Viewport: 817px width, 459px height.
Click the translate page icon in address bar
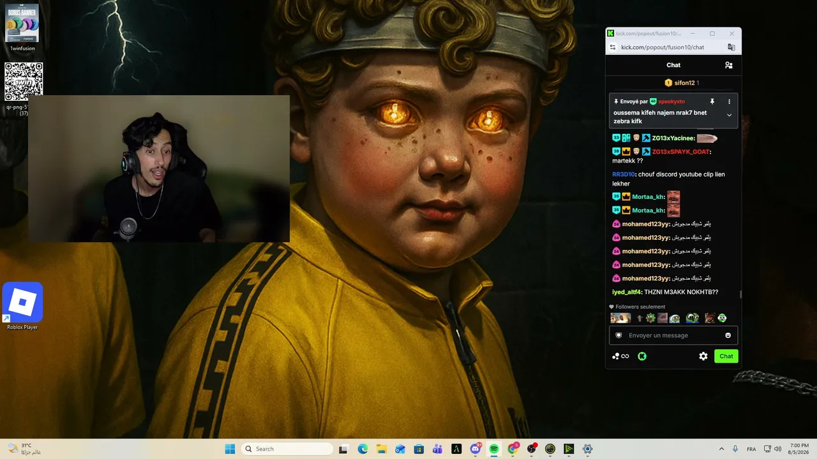[731, 47]
